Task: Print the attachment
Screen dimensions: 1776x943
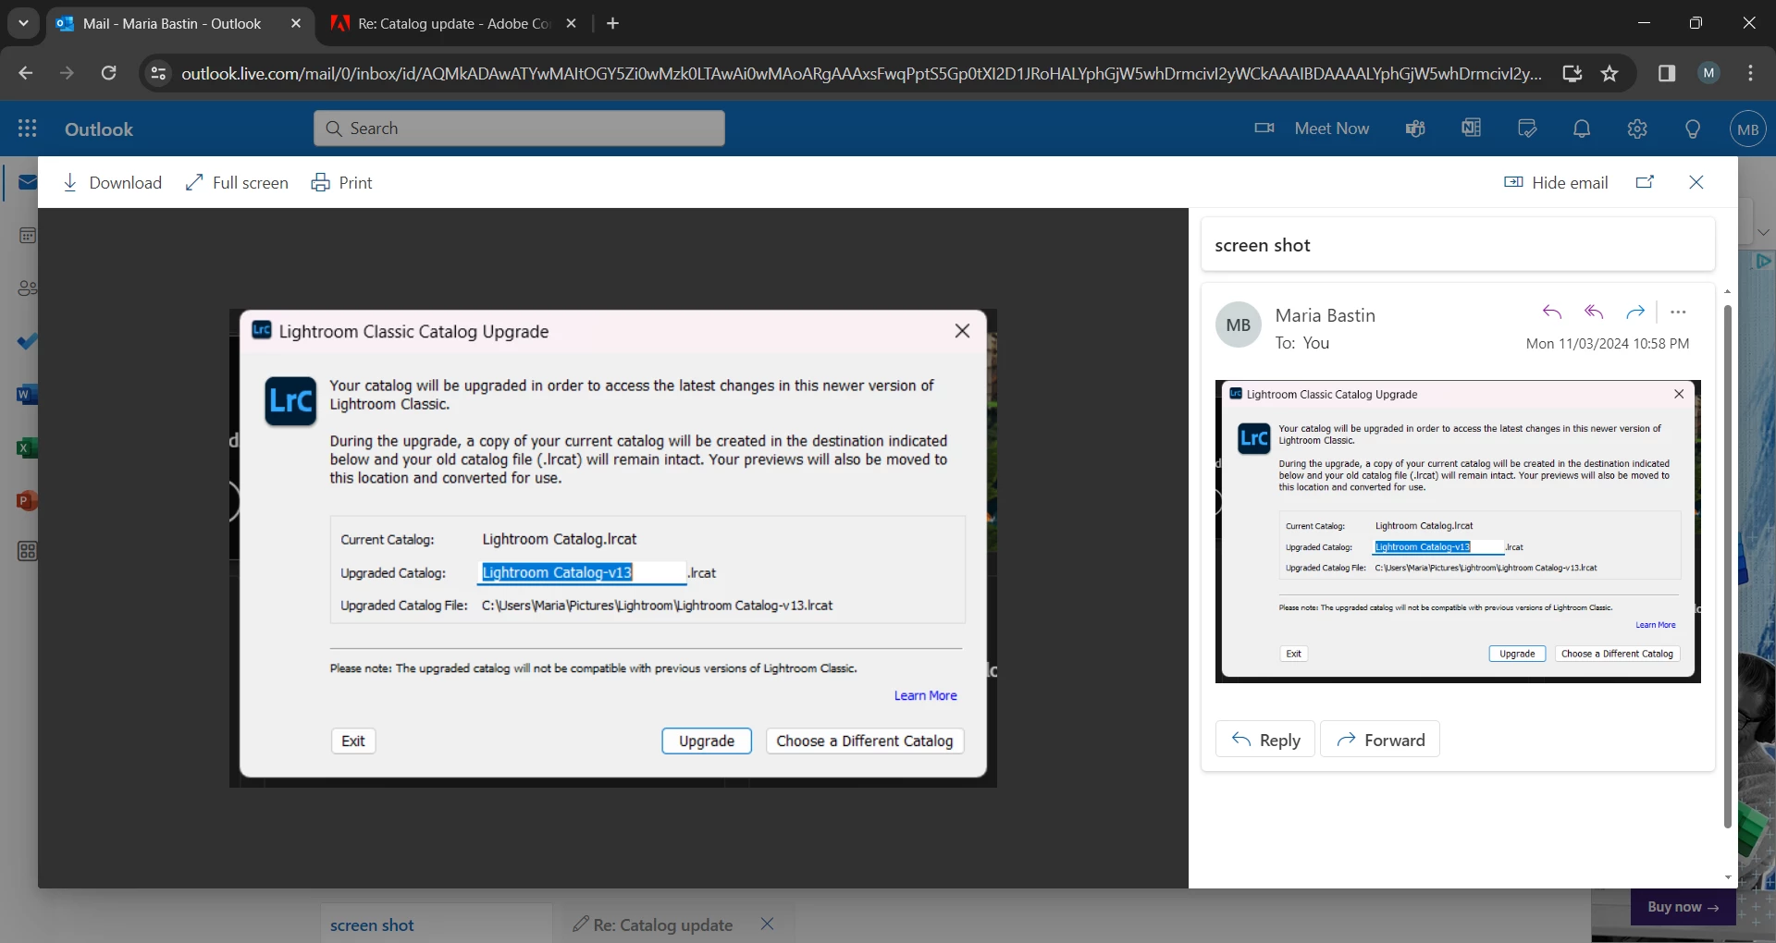Action: [342, 183]
